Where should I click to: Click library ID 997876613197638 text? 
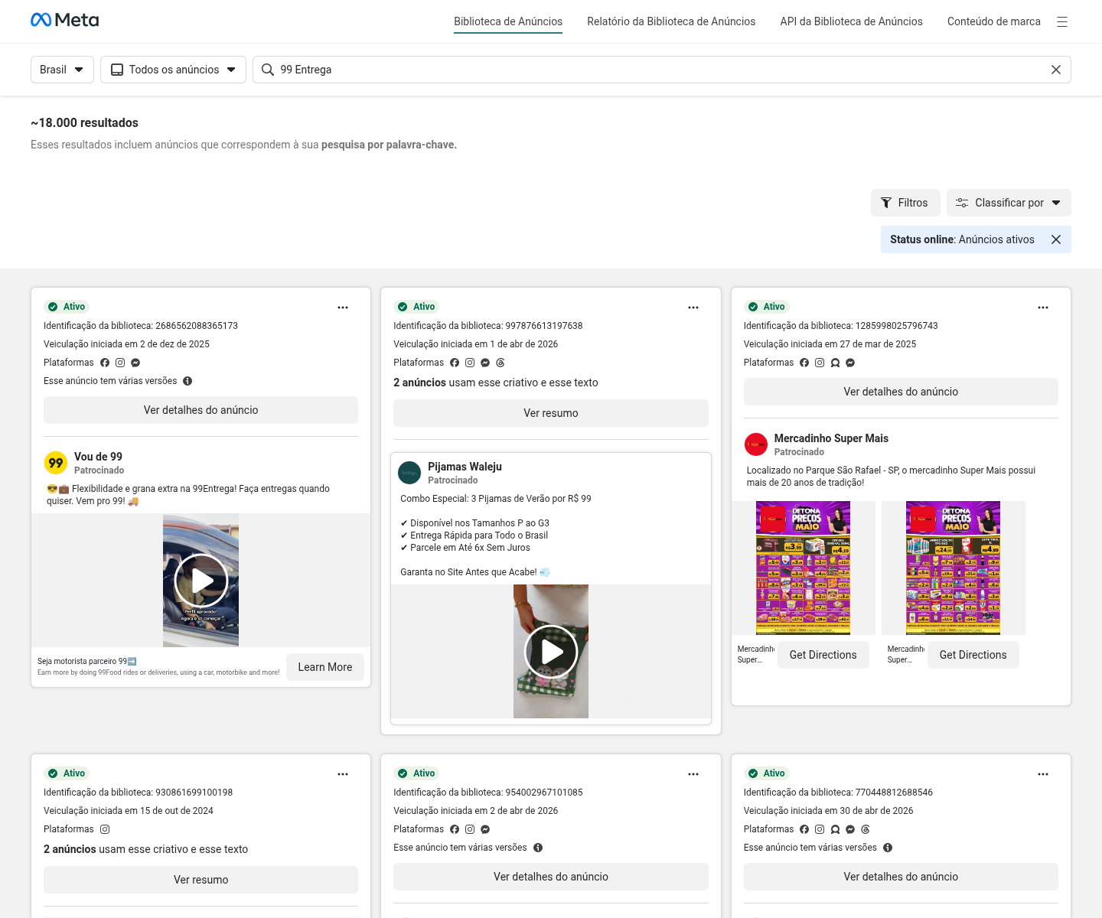[x=488, y=326]
